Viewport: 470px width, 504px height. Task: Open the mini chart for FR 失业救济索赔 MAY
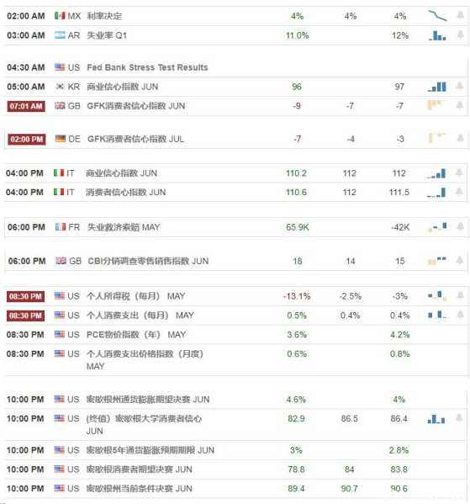tap(437, 227)
